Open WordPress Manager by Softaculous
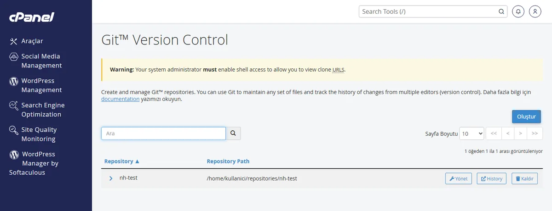The height and width of the screenshot is (211, 552). (34, 163)
